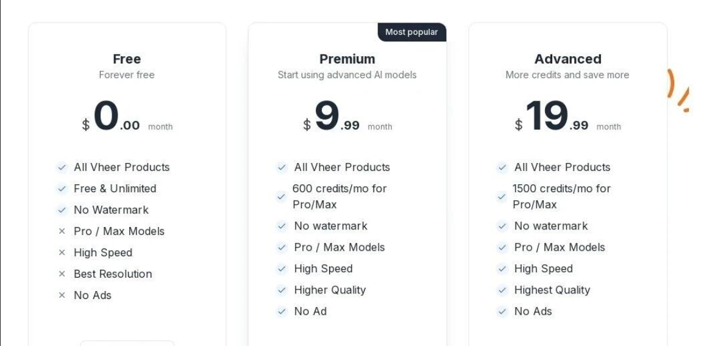The width and height of the screenshot is (701, 346).
Task: Click the Free plan heading
Action: (x=127, y=59)
